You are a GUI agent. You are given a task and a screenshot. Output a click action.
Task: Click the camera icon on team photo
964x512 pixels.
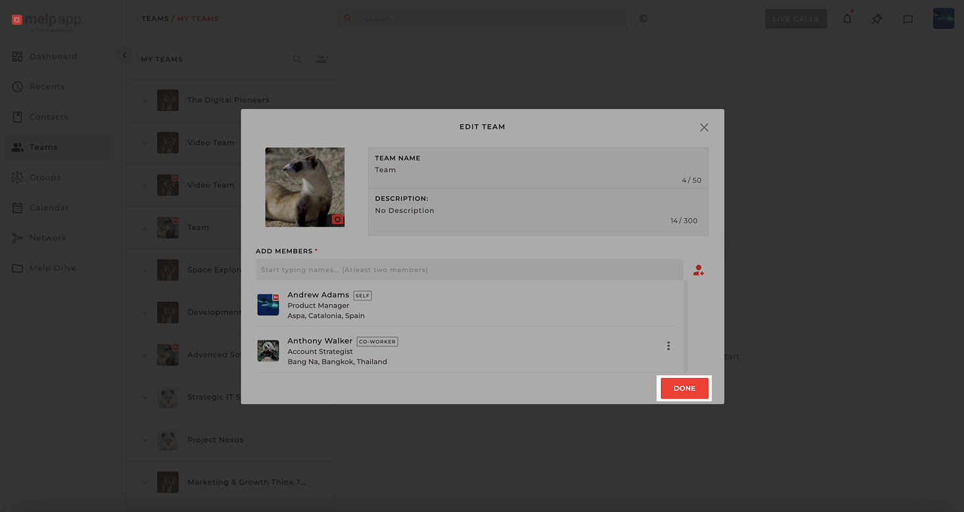point(337,220)
